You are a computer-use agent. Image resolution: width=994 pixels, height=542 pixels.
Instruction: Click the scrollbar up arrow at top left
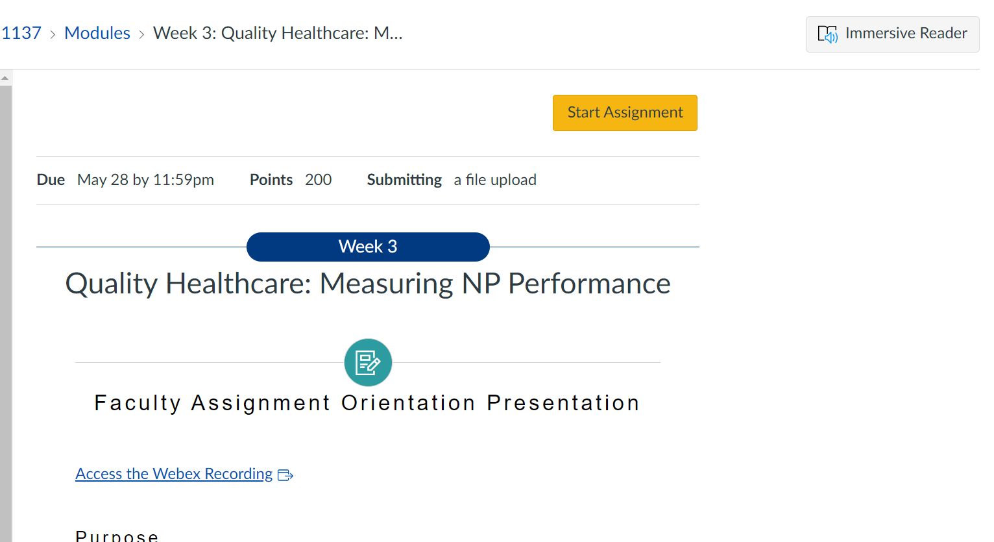coord(6,76)
